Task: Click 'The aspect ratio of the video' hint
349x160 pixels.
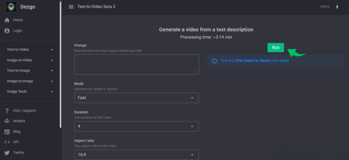Action: click(95, 146)
